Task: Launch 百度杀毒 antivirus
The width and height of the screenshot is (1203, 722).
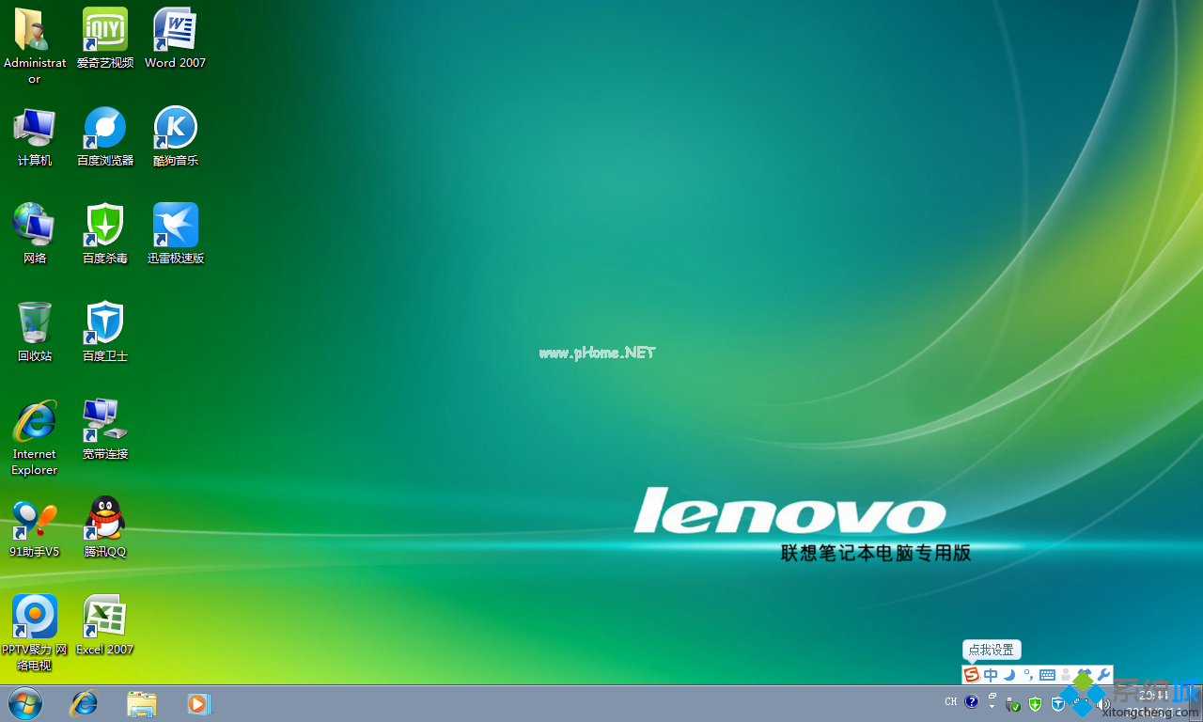Action: [x=104, y=226]
